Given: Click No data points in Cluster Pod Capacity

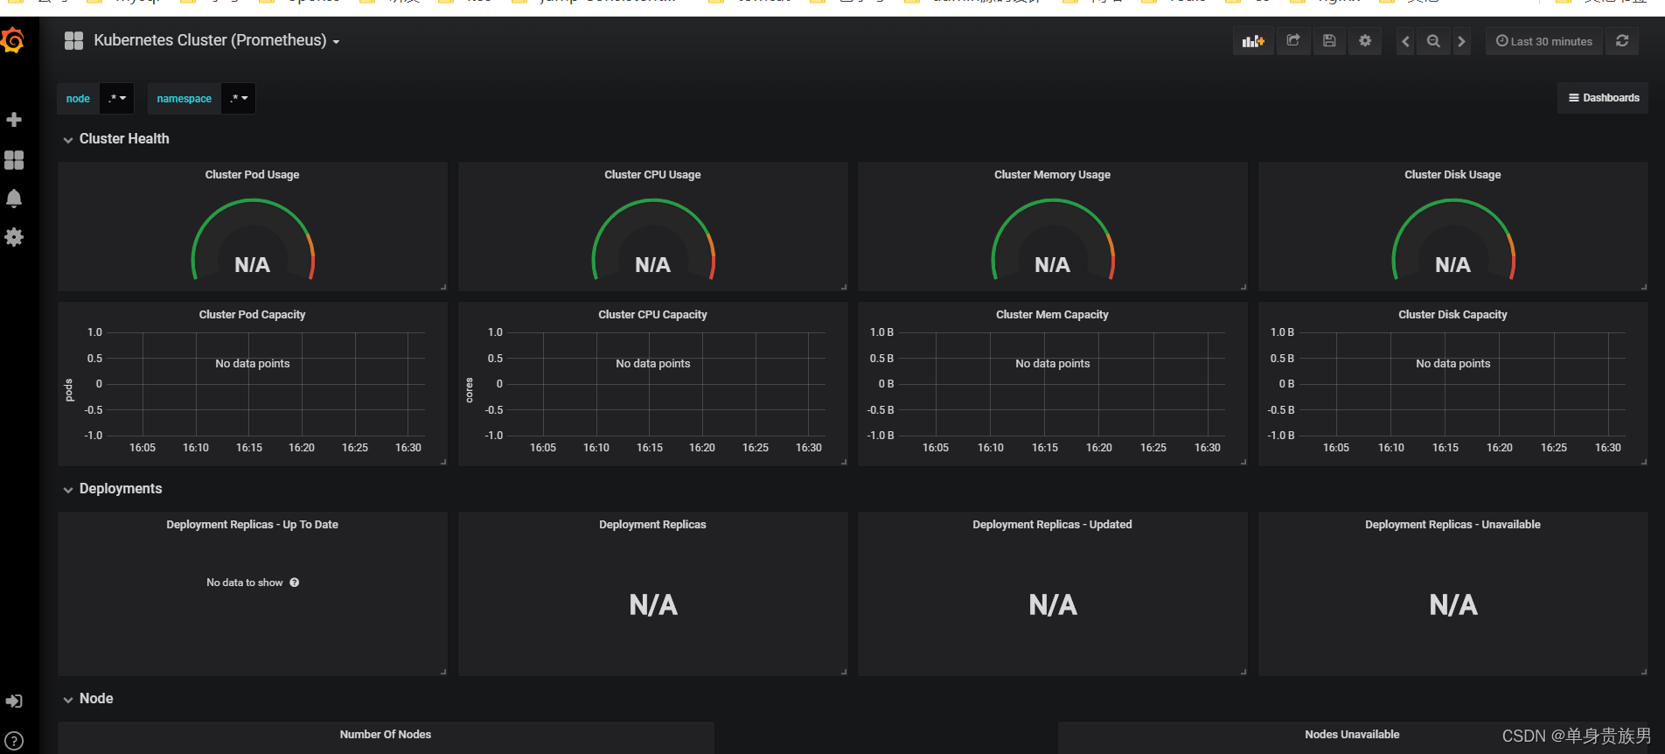Looking at the screenshot, I should [253, 364].
